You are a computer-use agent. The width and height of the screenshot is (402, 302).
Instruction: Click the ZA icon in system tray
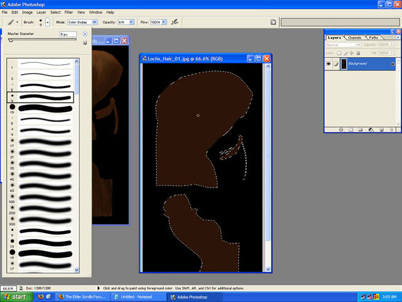pos(376,297)
